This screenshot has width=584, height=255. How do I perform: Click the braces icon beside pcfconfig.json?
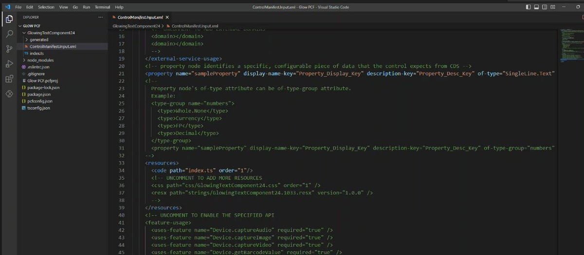pyautogui.click(x=23, y=101)
